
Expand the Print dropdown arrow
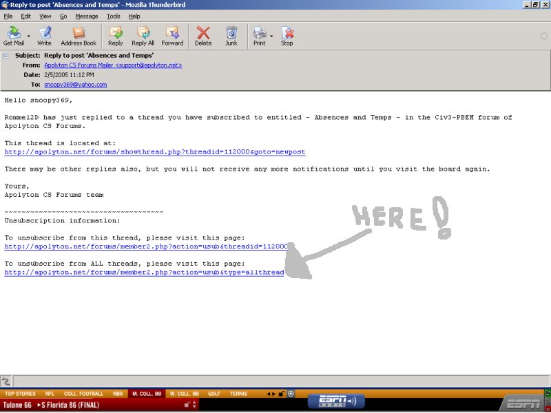[x=271, y=36]
